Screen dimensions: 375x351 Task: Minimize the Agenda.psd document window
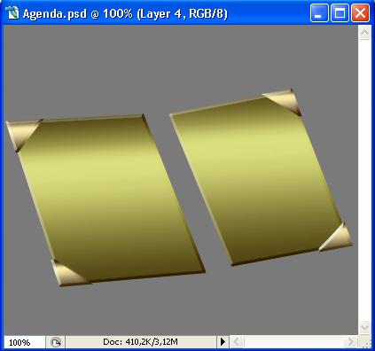pyautogui.click(x=319, y=13)
